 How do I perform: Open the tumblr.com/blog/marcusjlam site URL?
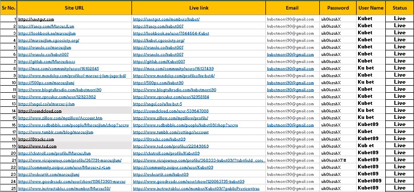[x=56, y=132]
